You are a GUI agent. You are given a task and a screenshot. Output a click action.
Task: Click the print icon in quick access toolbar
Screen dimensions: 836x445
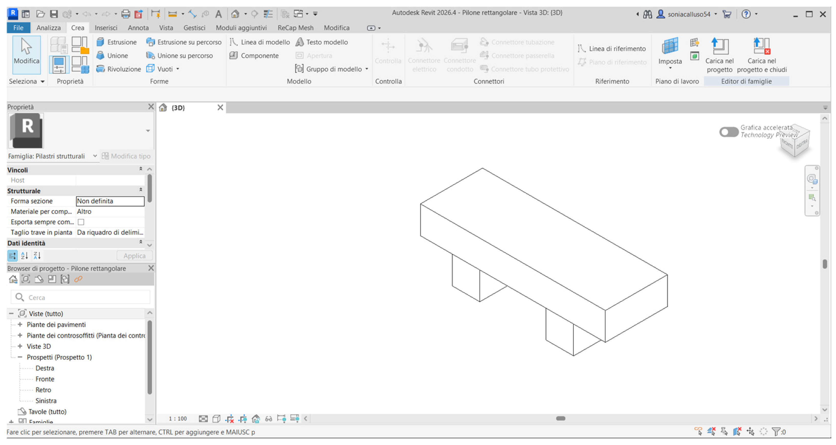coord(125,14)
